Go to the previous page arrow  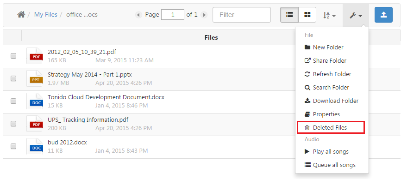138,15
